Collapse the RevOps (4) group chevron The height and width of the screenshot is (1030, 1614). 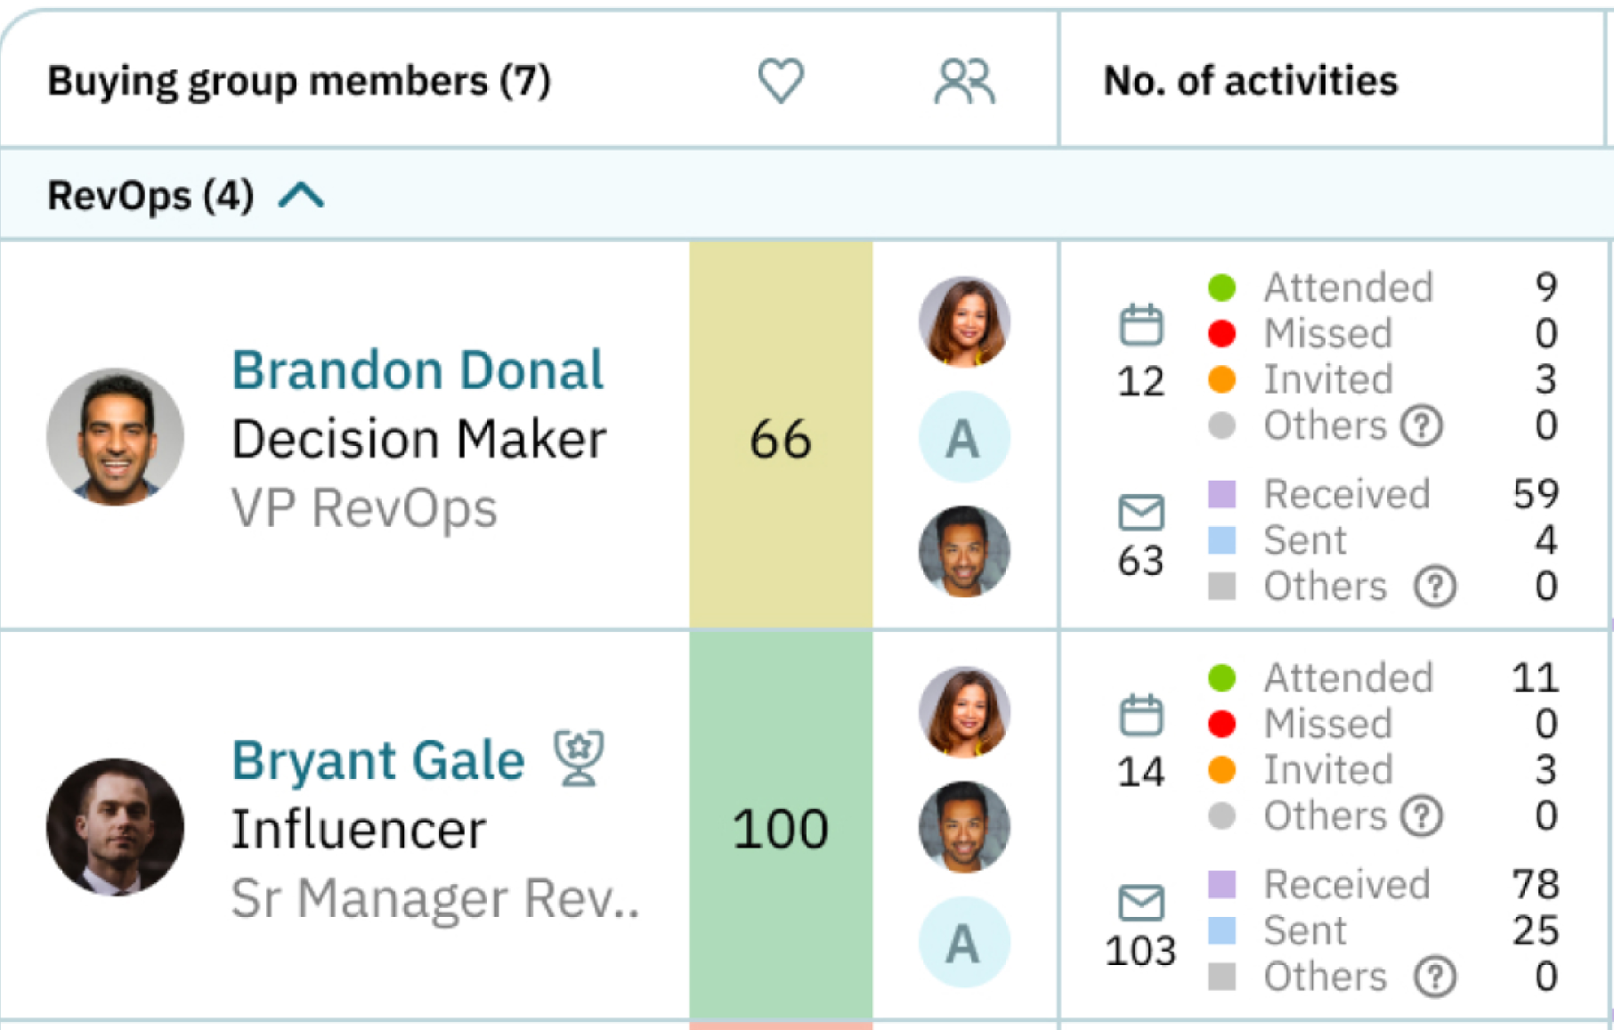coord(301,195)
